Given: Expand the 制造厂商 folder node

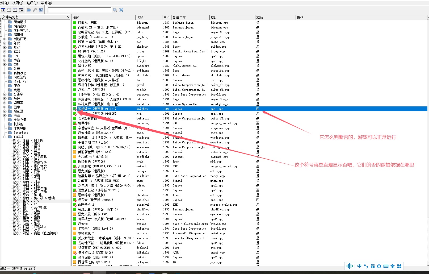Looking at the screenshot, I should [5, 39].
